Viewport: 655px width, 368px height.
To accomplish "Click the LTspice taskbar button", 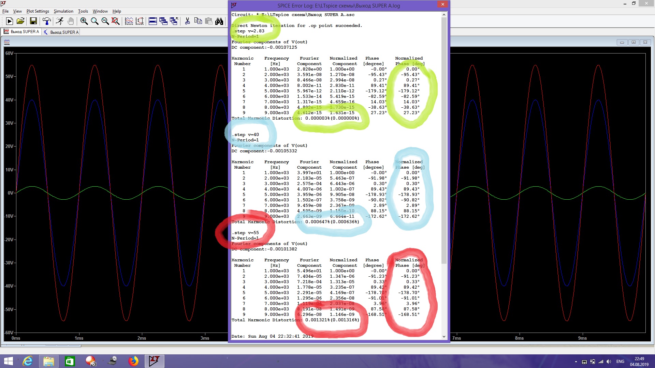I will (155, 361).
